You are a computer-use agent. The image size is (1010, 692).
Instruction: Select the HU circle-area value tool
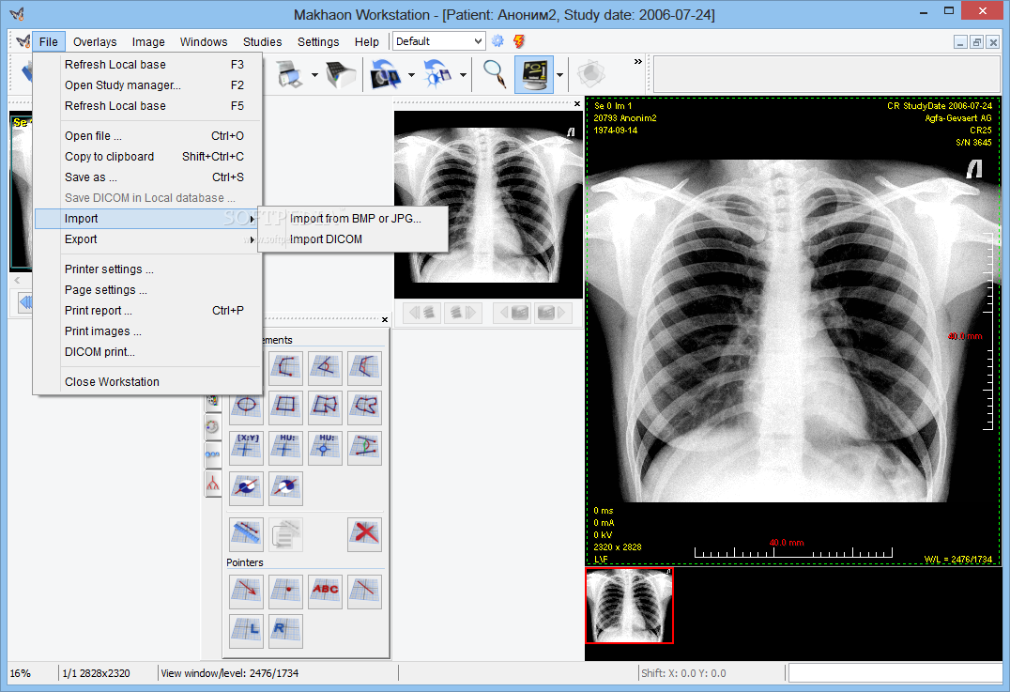pyautogui.click(x=326, y=449)
